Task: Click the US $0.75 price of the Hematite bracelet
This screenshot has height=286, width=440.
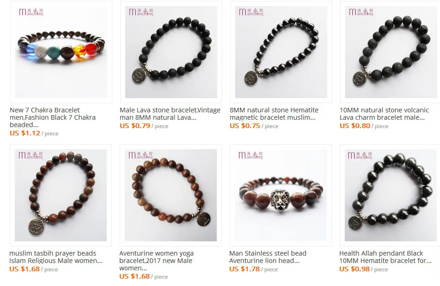Action: pyautogui.click(x=245, y=126)
